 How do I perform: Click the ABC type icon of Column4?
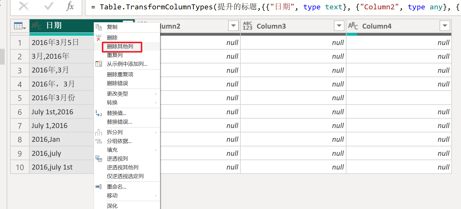[x=353, y=26]
